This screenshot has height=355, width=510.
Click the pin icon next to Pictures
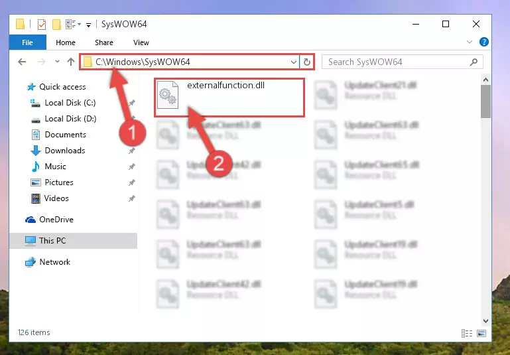point(132,182)
